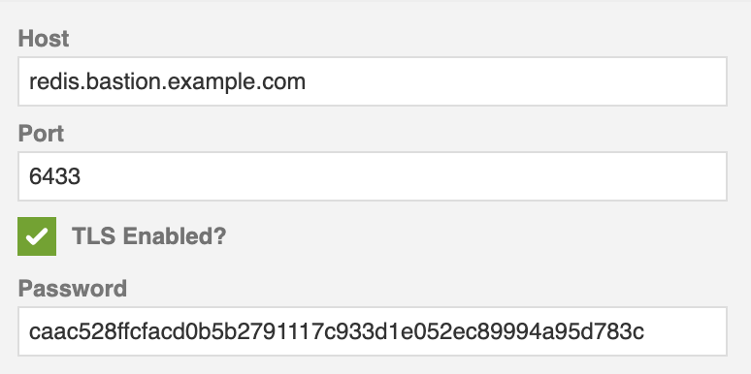Place cursor in the 6433 port value
751x374 pixels.
54,177
